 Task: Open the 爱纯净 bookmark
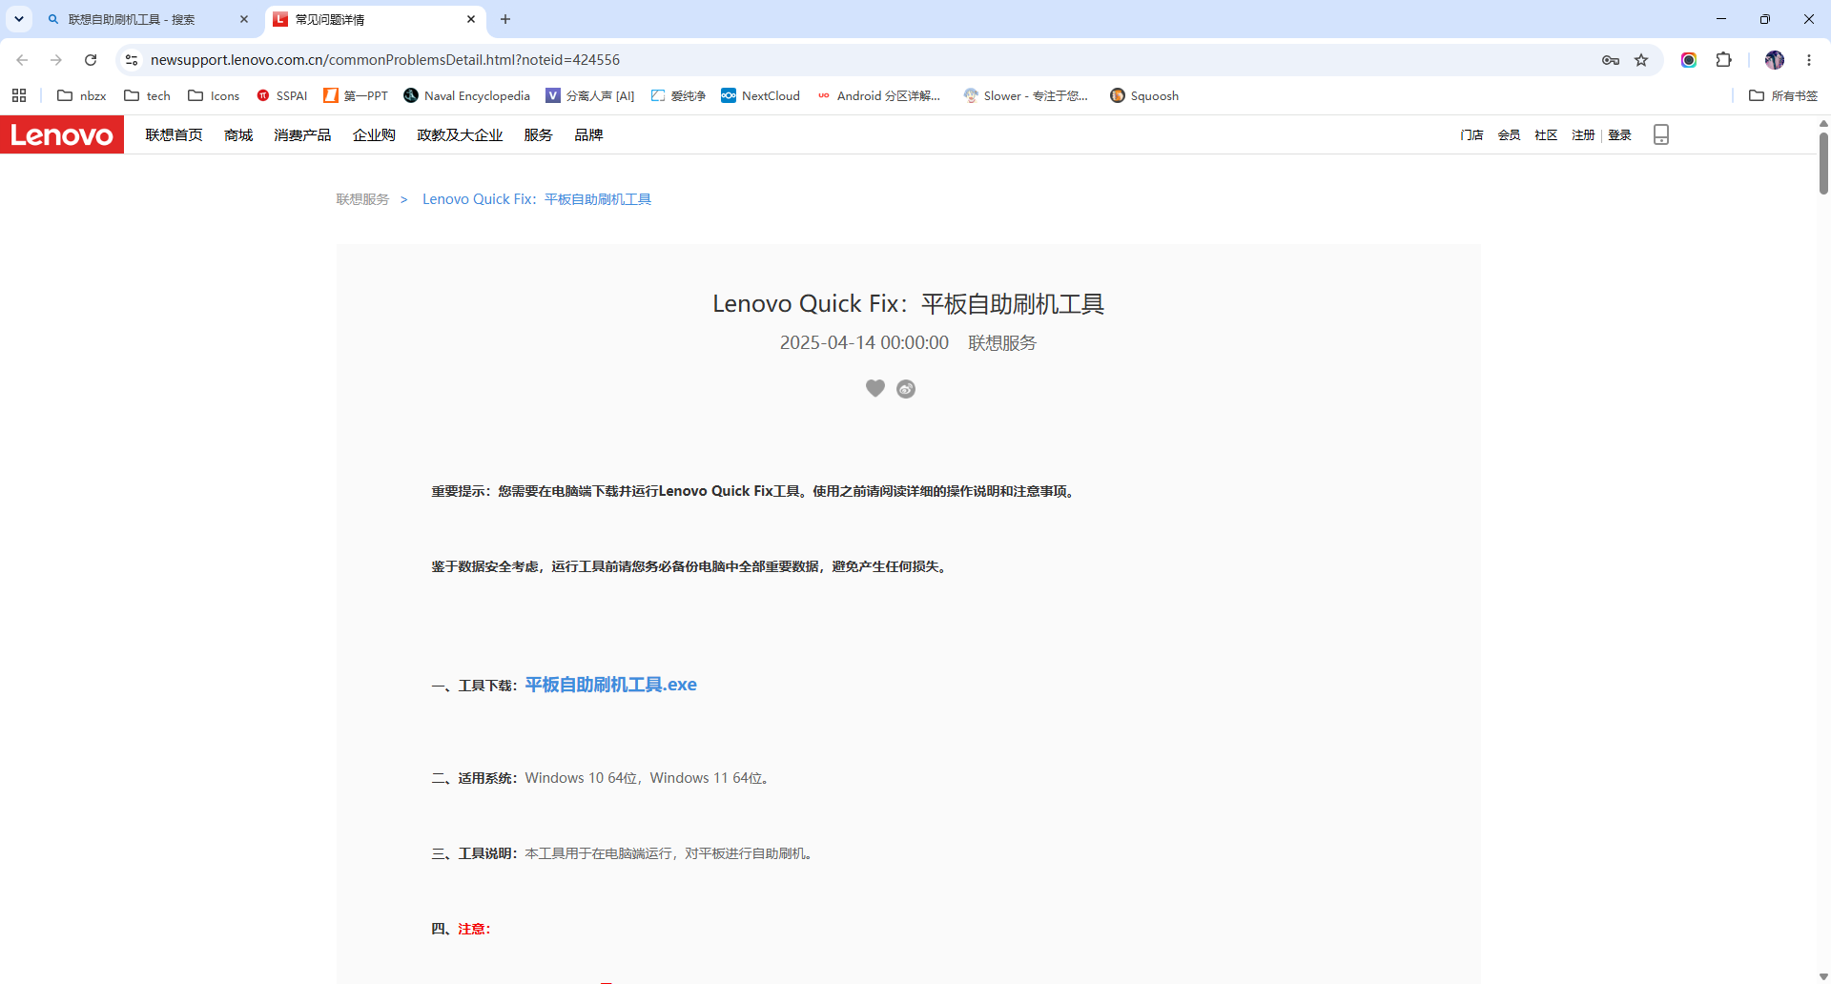coord(678,95)
